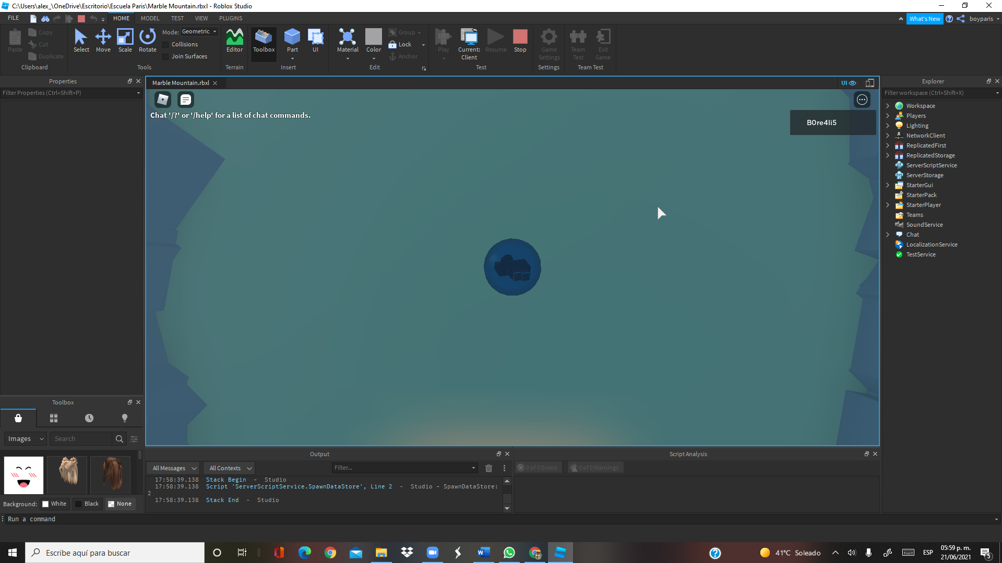The height and width of the screenshot is (563, 1002).
Task: Switch to the MODEL ribbon tab
Action: [150, 18]
